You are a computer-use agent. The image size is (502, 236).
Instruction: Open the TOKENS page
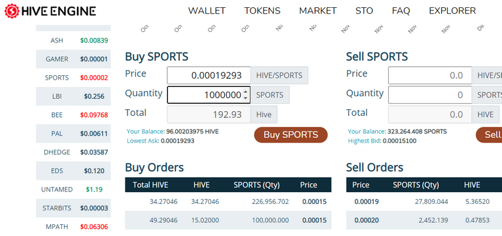pyautogui.click(x=262, y=11)
